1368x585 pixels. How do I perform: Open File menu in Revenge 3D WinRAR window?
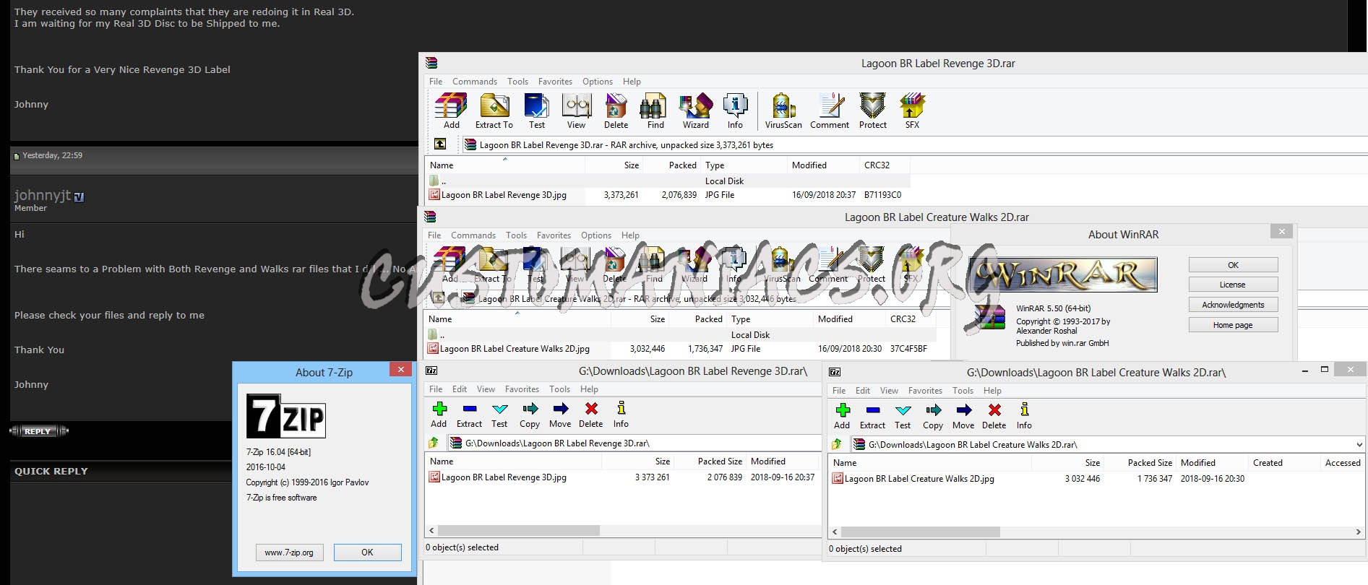[436, 82]
